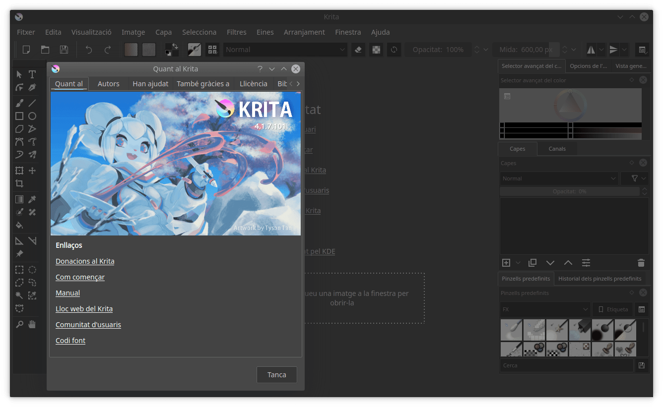Toggle horizontal mirror painting
The height and width of the screenshot is (407, 663).
coord(591,50)
